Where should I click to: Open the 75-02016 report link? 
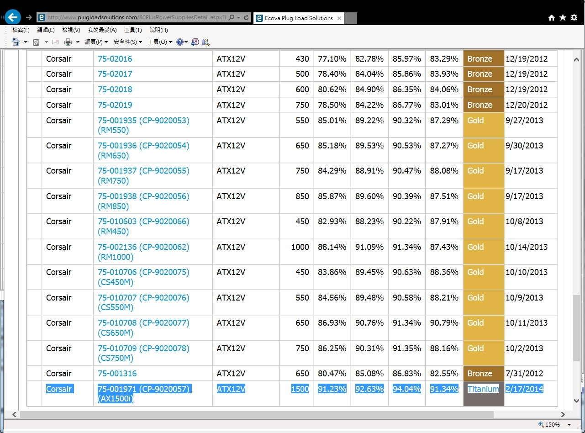115,59
